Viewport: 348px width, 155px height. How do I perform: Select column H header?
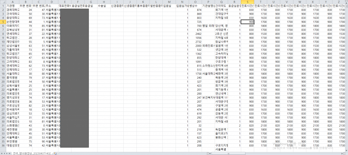[104, 2]
